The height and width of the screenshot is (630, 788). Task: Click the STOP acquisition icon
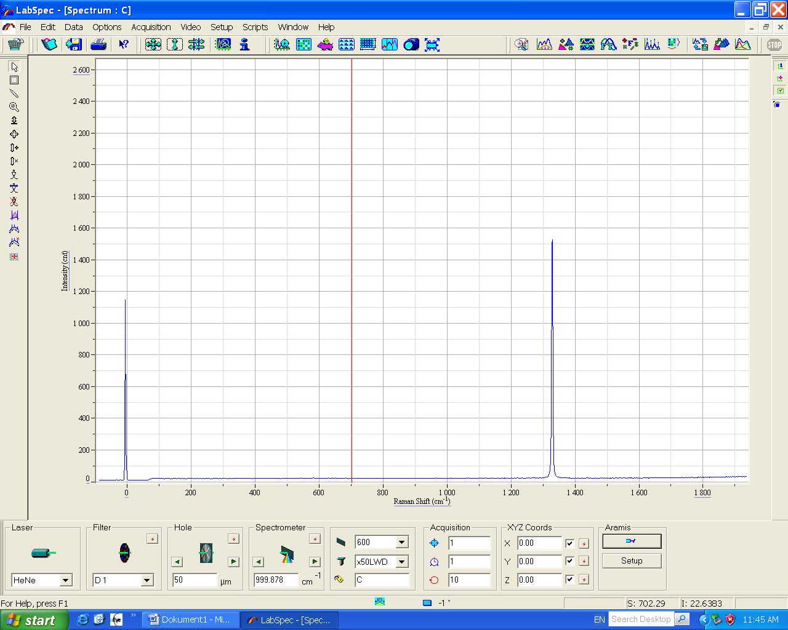pos(774,44)
